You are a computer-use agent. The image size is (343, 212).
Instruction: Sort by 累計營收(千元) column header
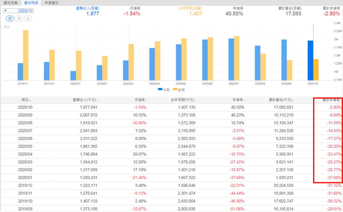coord(281,100)
